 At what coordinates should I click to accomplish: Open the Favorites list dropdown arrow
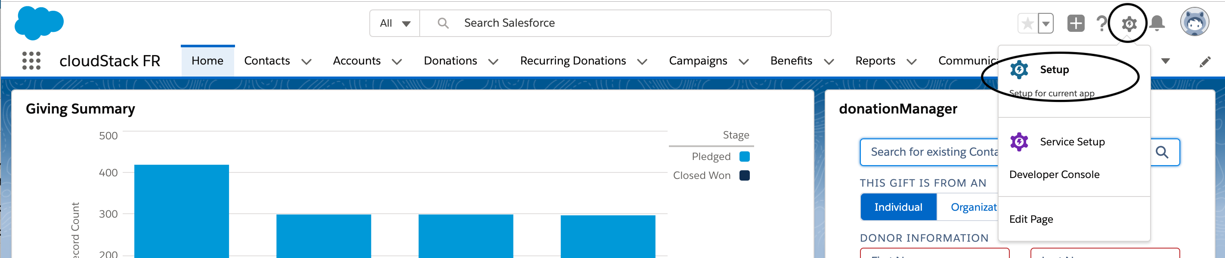(1046, 23)
